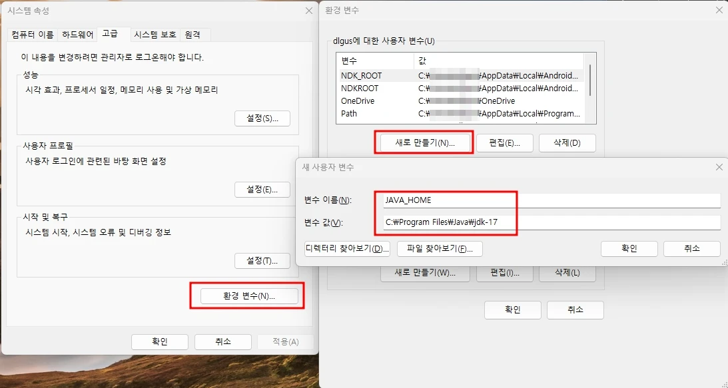Image resolution: width=728 pixels, height=388 pixels.
Task: Click 적용(A) in 시스템 속성 window
Action: pyautogui.click(x=285, y=341)
